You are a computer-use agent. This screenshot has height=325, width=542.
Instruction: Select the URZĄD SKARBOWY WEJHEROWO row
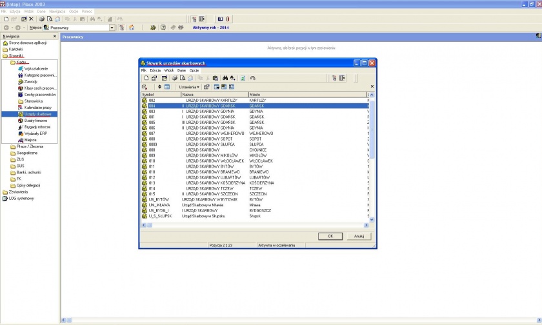(255, 133)
